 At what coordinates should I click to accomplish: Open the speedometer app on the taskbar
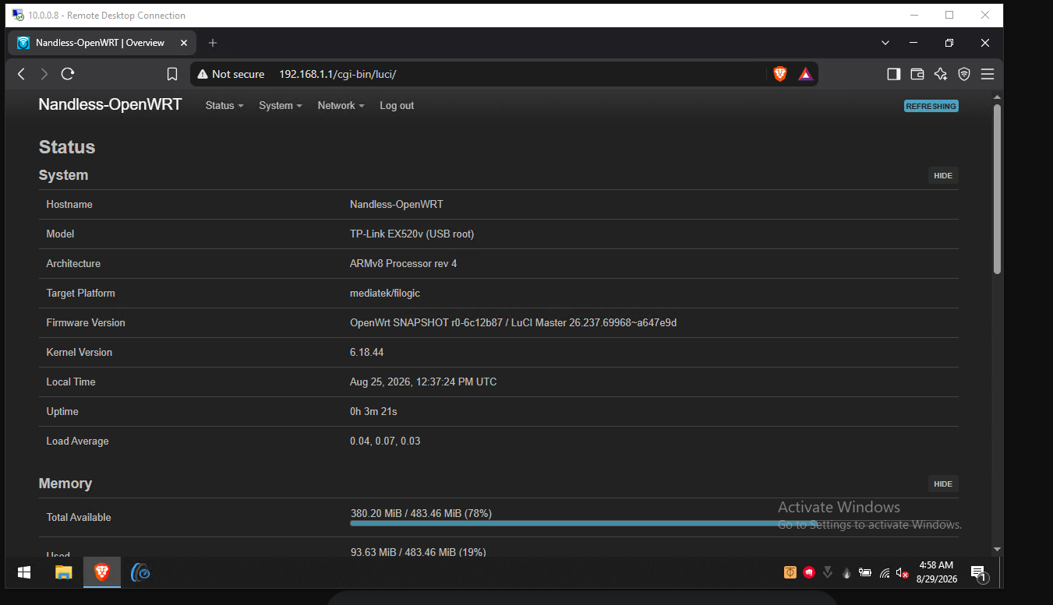coord(140,572)
